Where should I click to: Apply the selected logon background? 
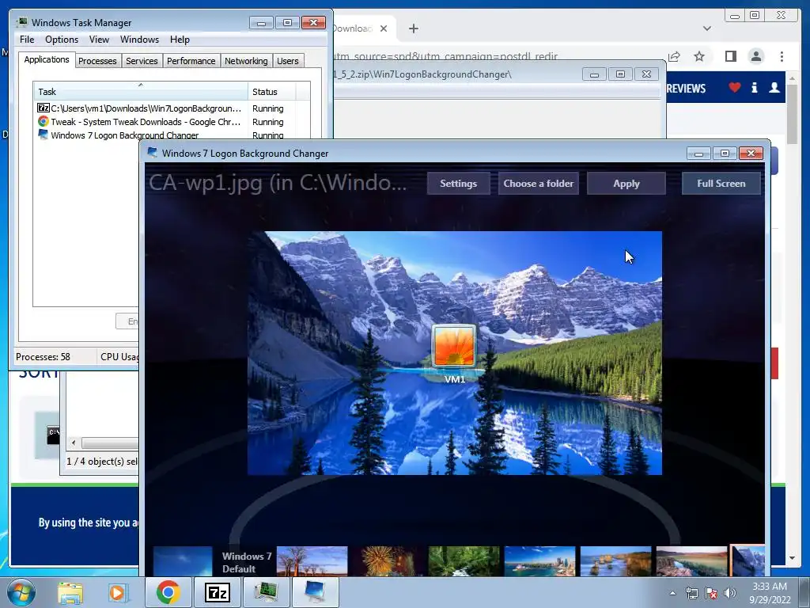pos(626,184)
